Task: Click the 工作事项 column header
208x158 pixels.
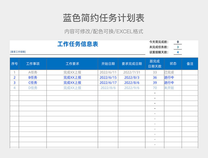Action: pyautogui.click(x=33, y=64)
